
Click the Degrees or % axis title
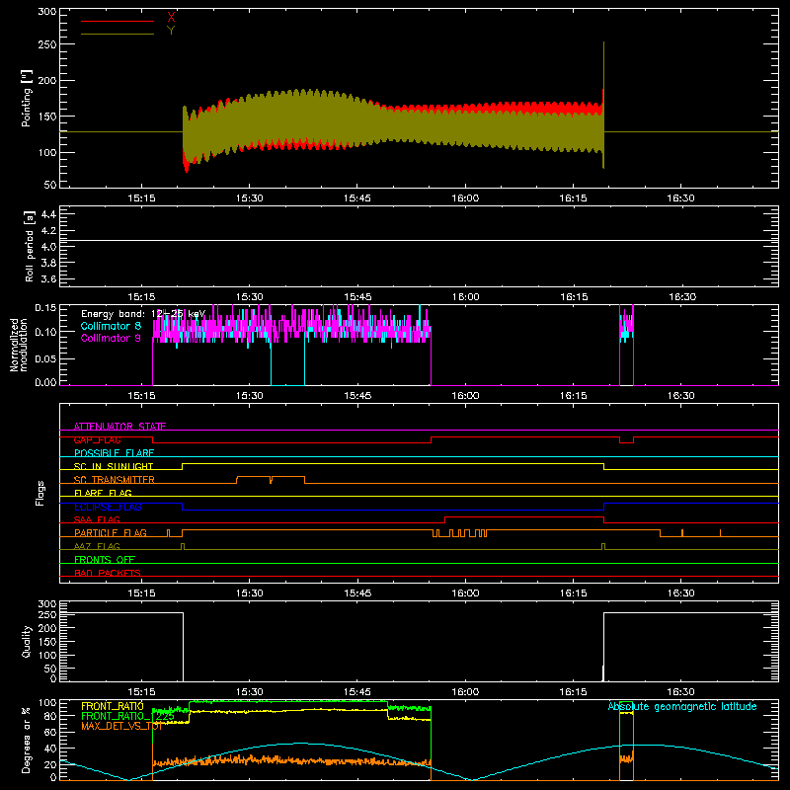pyautogui.click(x=27, y=740)
